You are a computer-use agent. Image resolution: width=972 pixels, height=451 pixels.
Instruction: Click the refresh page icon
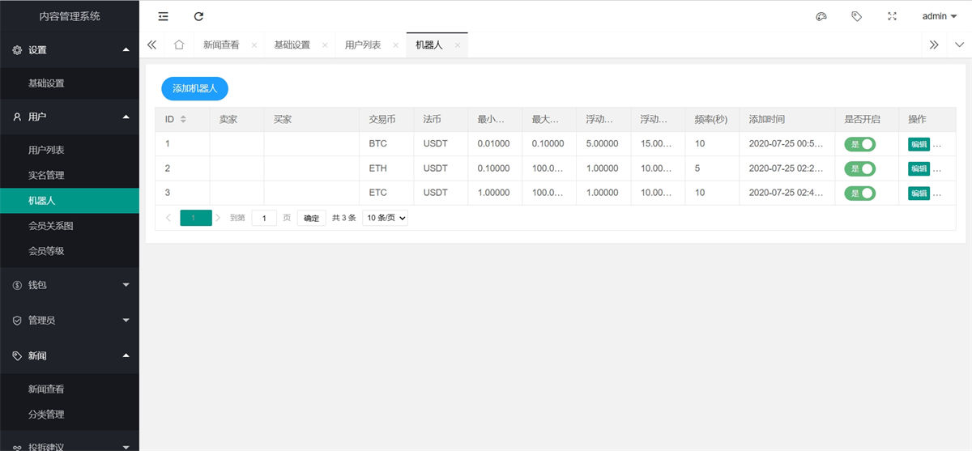click(199, 16)
